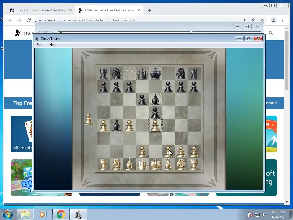Select the white rook in bottom-right corner

[194, 164]
